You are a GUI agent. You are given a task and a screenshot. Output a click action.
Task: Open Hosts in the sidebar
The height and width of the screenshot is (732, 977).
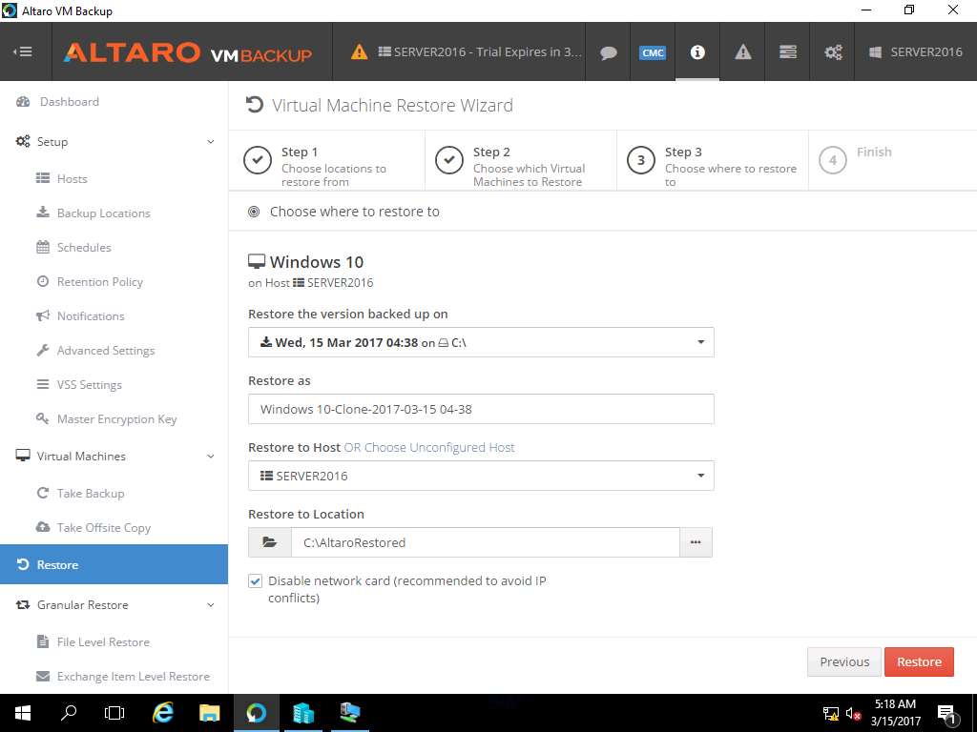[72, 178]
